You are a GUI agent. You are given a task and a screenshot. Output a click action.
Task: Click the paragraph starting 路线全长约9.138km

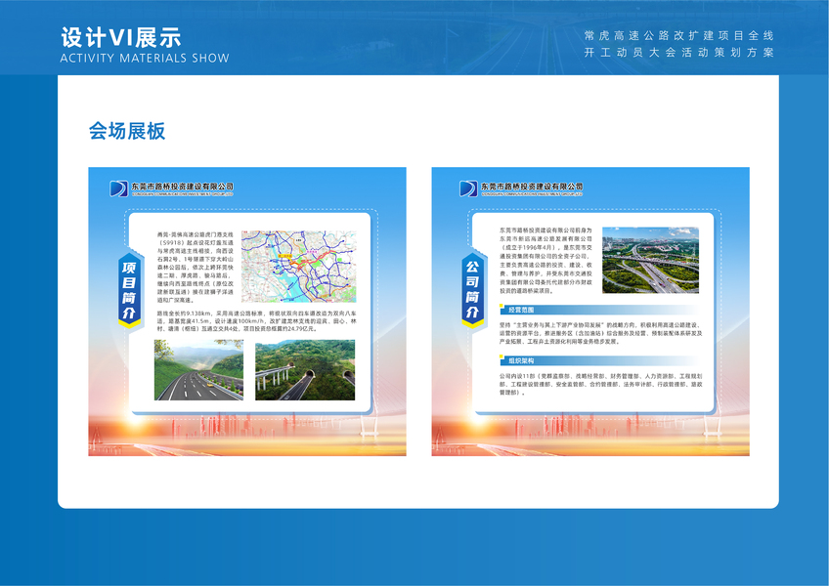[x=256, y=320]
